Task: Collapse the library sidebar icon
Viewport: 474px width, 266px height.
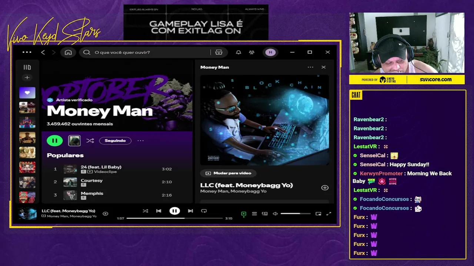Action: [27, 67]
